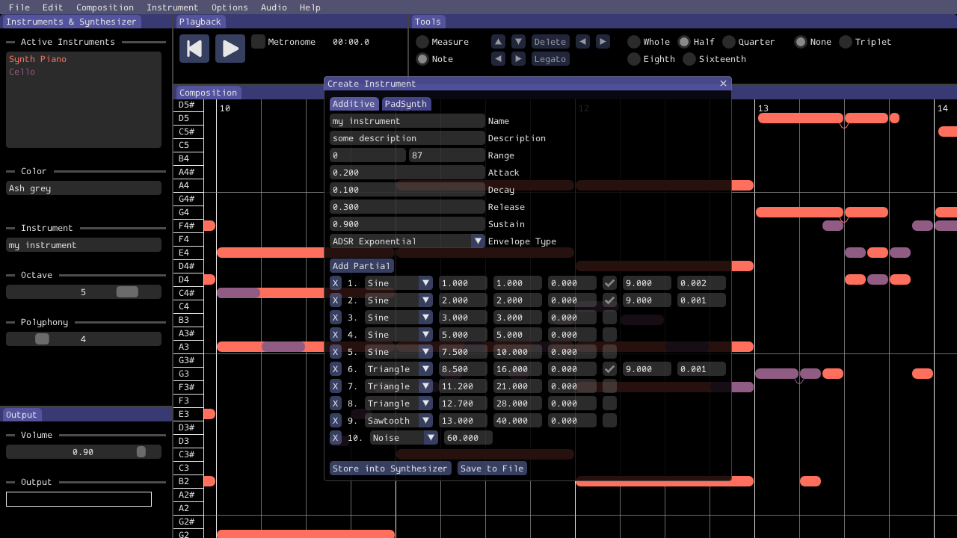
Task: Choose the Triplet radio option
Action: click(846, 42)
